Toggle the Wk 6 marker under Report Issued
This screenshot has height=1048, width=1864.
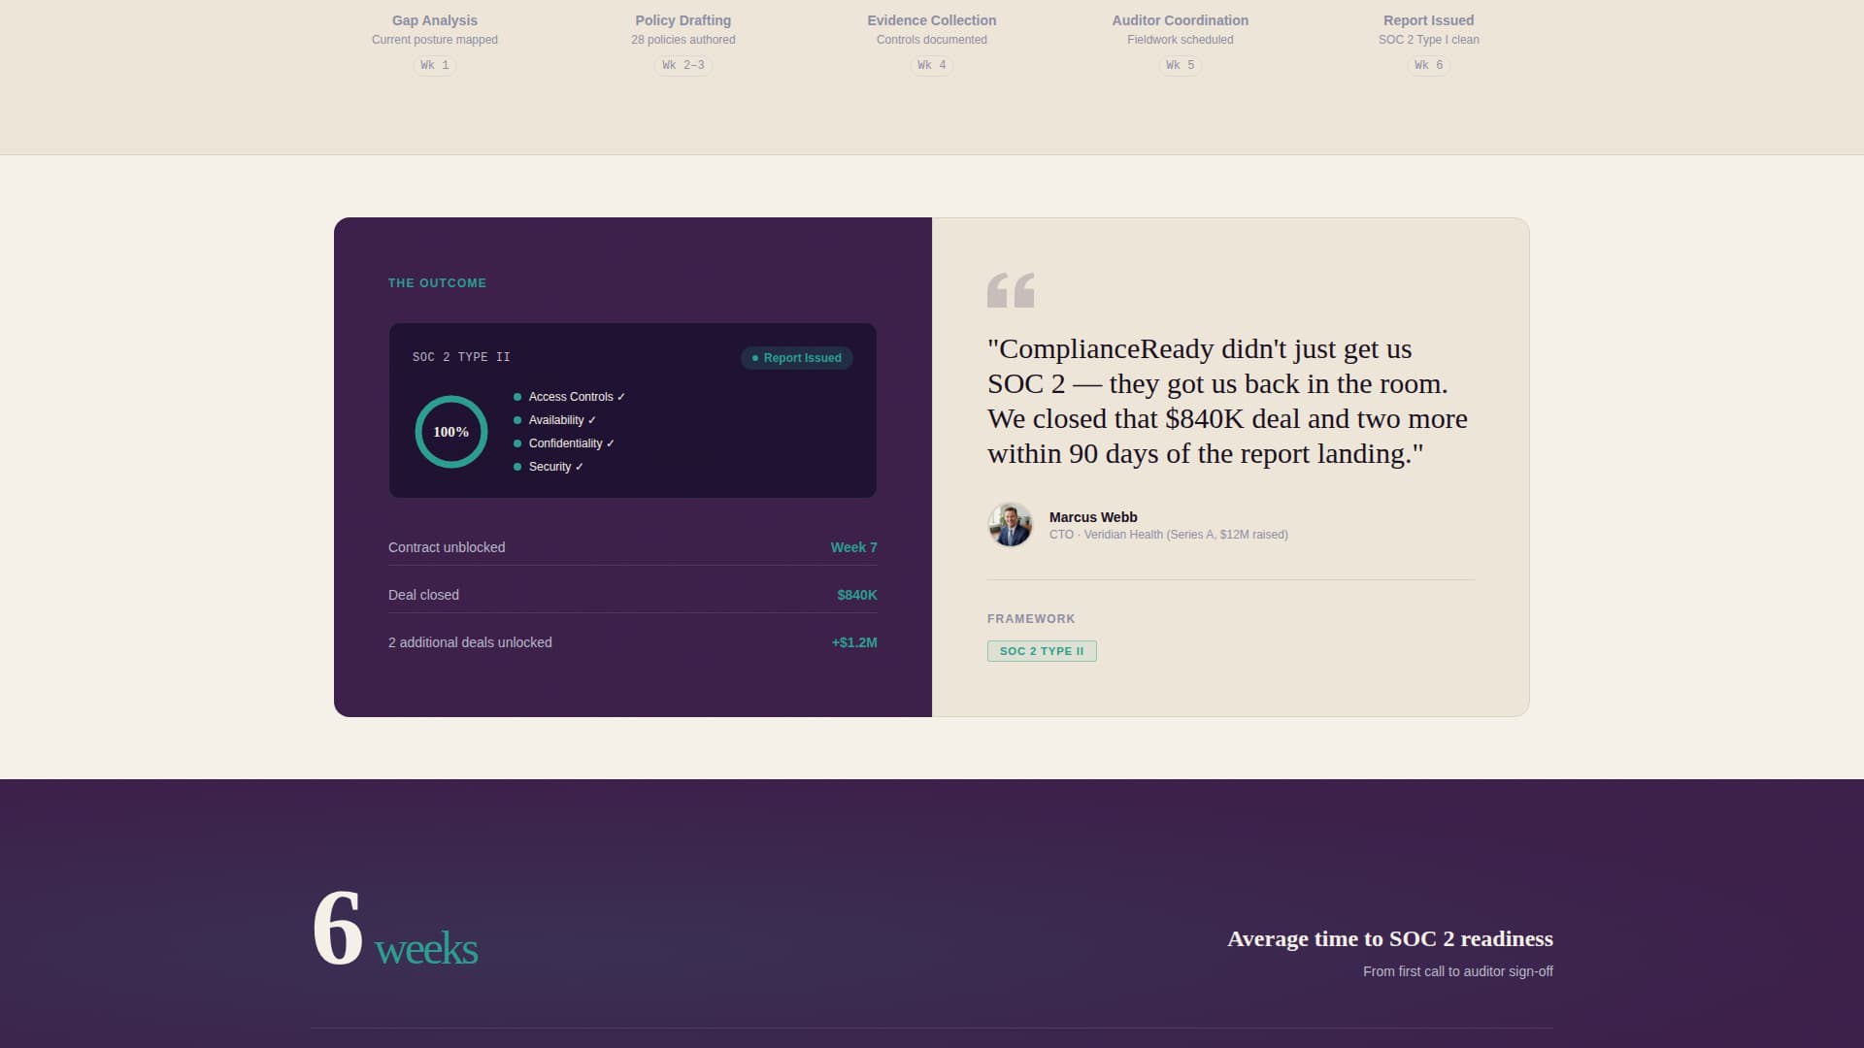(1428, 65)
